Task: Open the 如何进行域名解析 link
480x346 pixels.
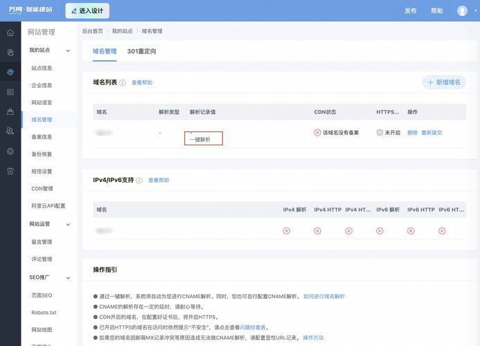Action: (x=324, y=296)
